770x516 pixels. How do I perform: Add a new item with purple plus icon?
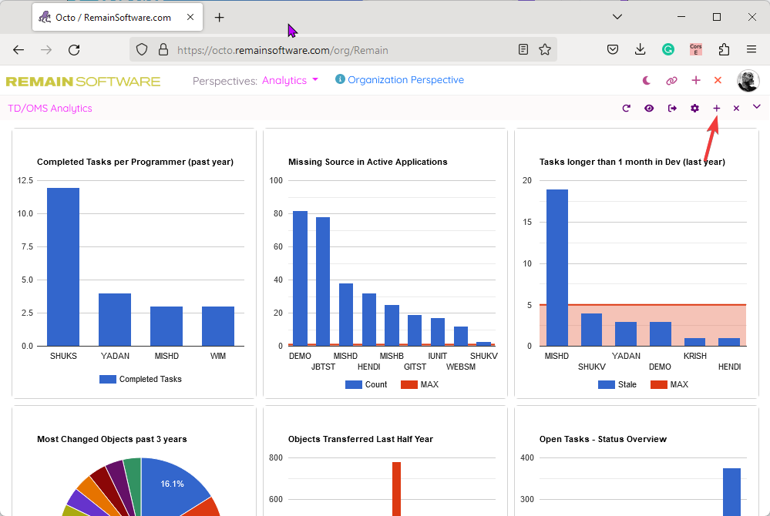716,109
